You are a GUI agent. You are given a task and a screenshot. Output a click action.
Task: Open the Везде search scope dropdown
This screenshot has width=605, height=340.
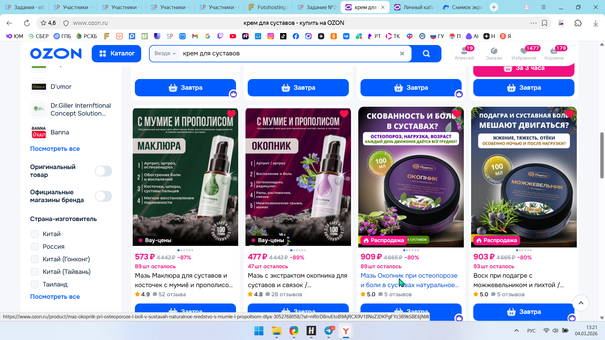(165, 54)
